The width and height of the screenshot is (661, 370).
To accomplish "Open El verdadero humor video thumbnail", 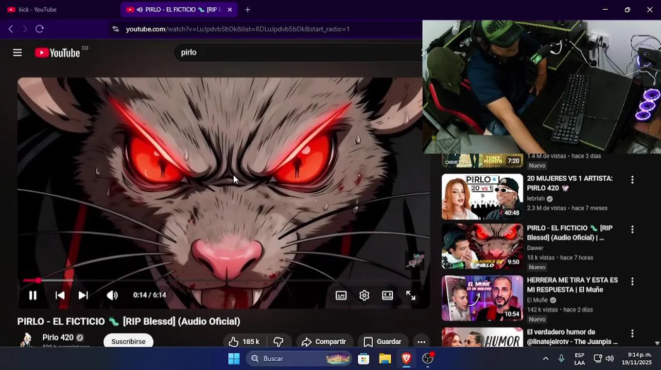I will tap(482, 337).
